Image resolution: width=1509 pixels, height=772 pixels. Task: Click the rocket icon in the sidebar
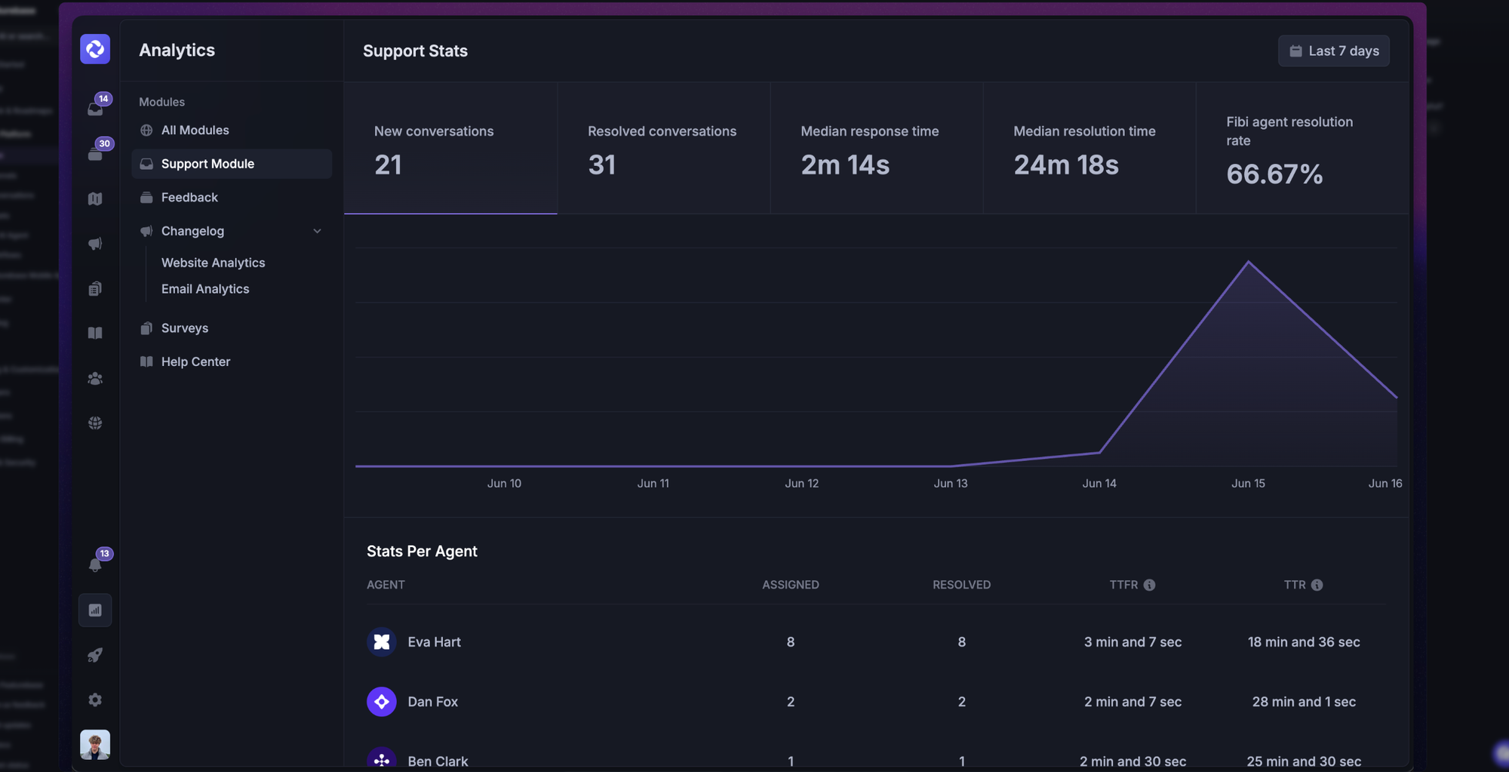95,655
